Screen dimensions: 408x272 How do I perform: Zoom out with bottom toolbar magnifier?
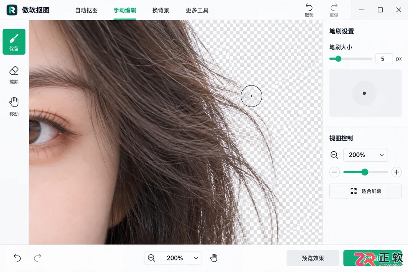tap(151, 258)
